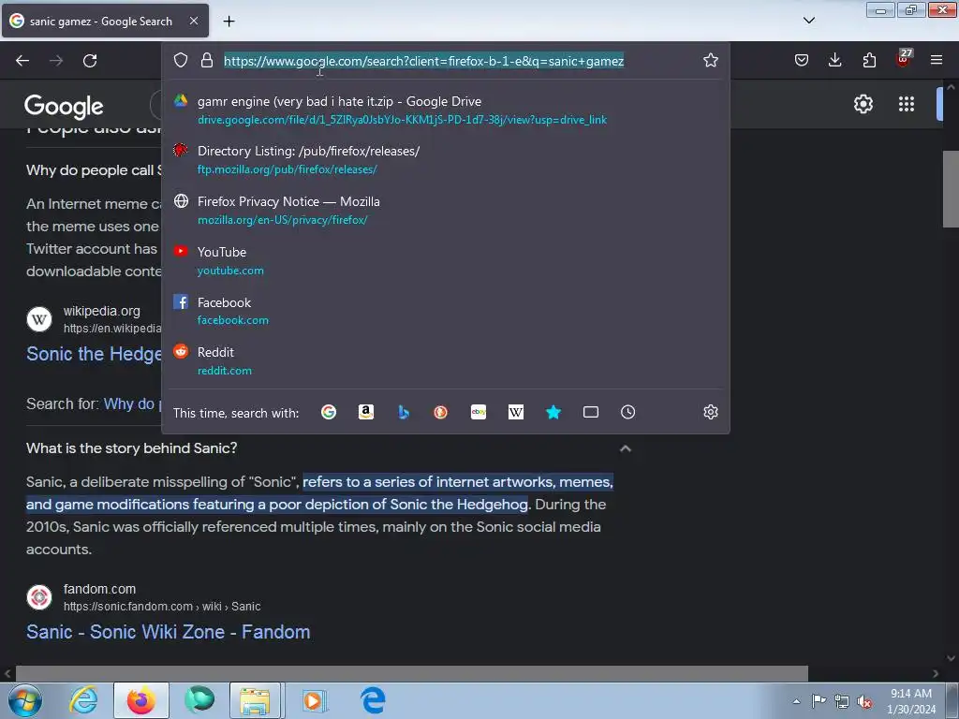Select the sanic gamez Google Search tab
This screenshot has width=959, height=719.
coord(105,21)
